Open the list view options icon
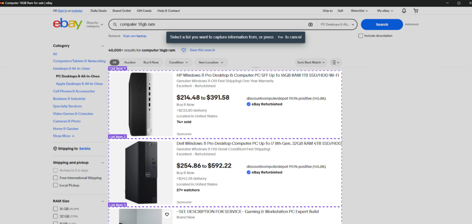This screenshot has height=224, width=472. tap(336, 62)
